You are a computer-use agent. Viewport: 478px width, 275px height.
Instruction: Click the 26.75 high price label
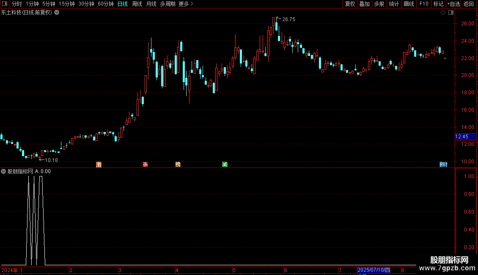(x=288, y=19)
